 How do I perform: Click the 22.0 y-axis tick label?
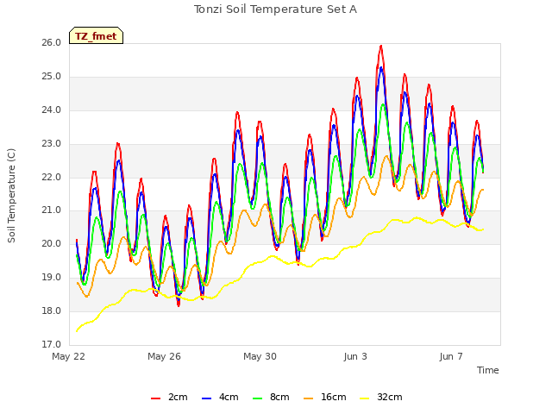pyautogui.click(x=52, y=177)
